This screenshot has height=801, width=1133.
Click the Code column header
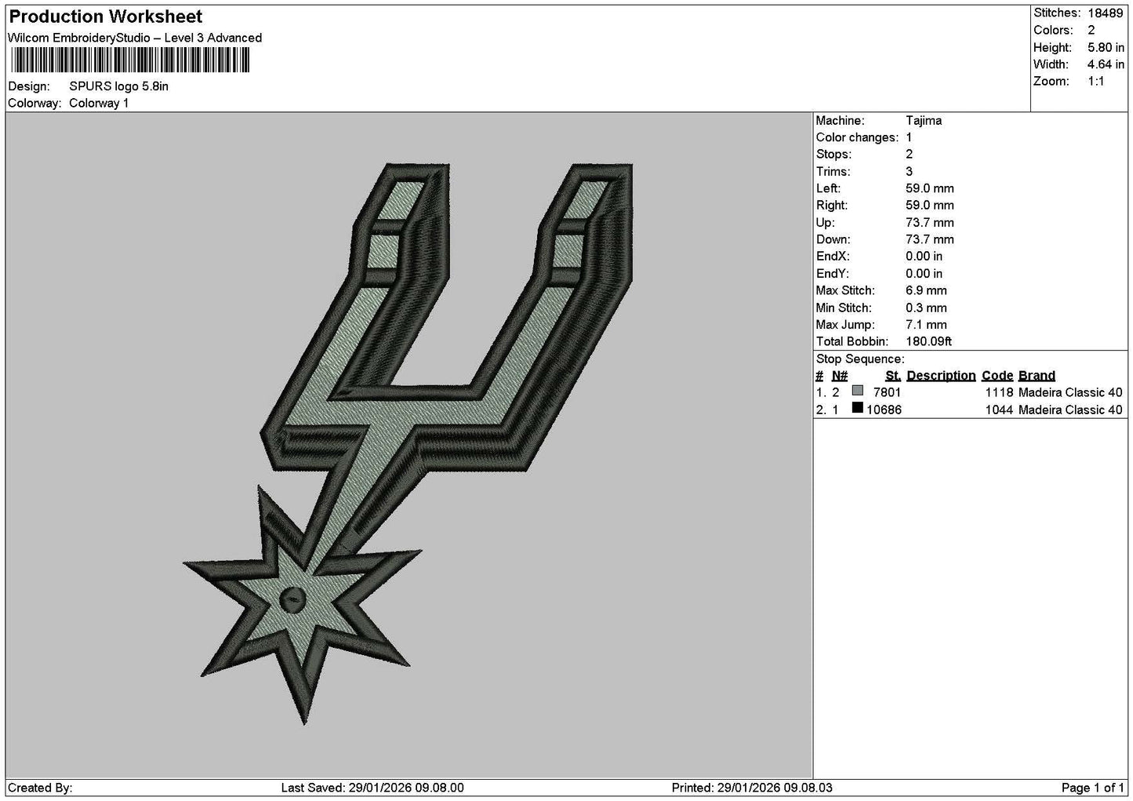point(997,376)
